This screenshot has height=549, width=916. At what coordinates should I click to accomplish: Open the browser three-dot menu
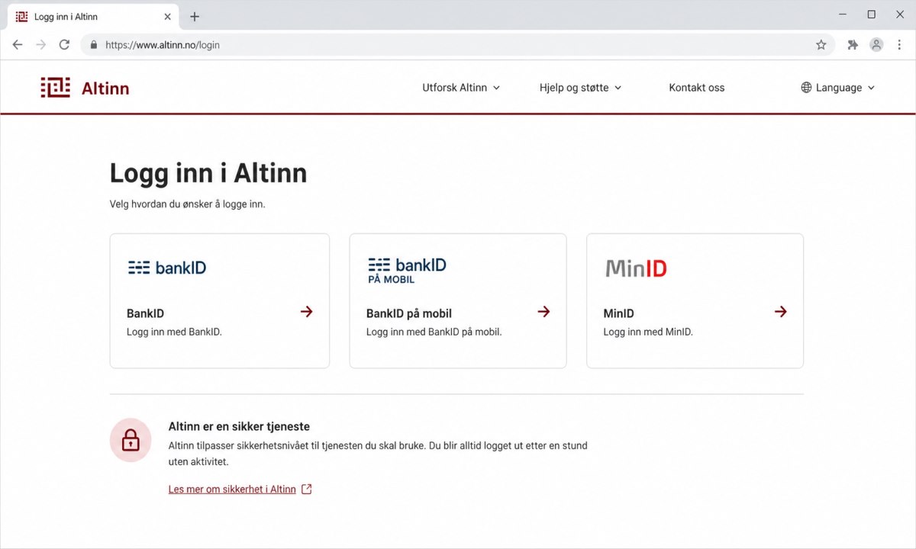pos(899,45)
